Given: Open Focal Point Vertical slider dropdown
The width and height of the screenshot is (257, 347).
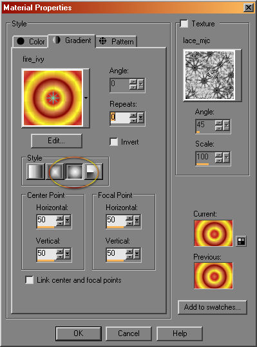Looking at the screenshot, I should click(x=137, y=254).
